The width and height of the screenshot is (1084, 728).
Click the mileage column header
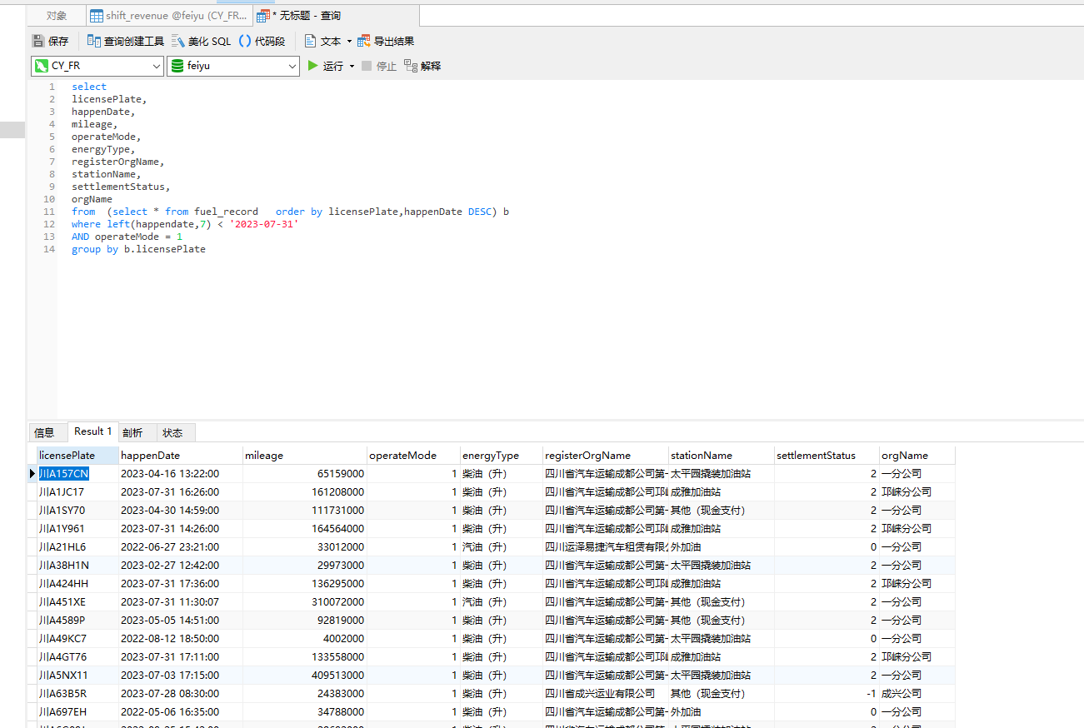point(304,456)
